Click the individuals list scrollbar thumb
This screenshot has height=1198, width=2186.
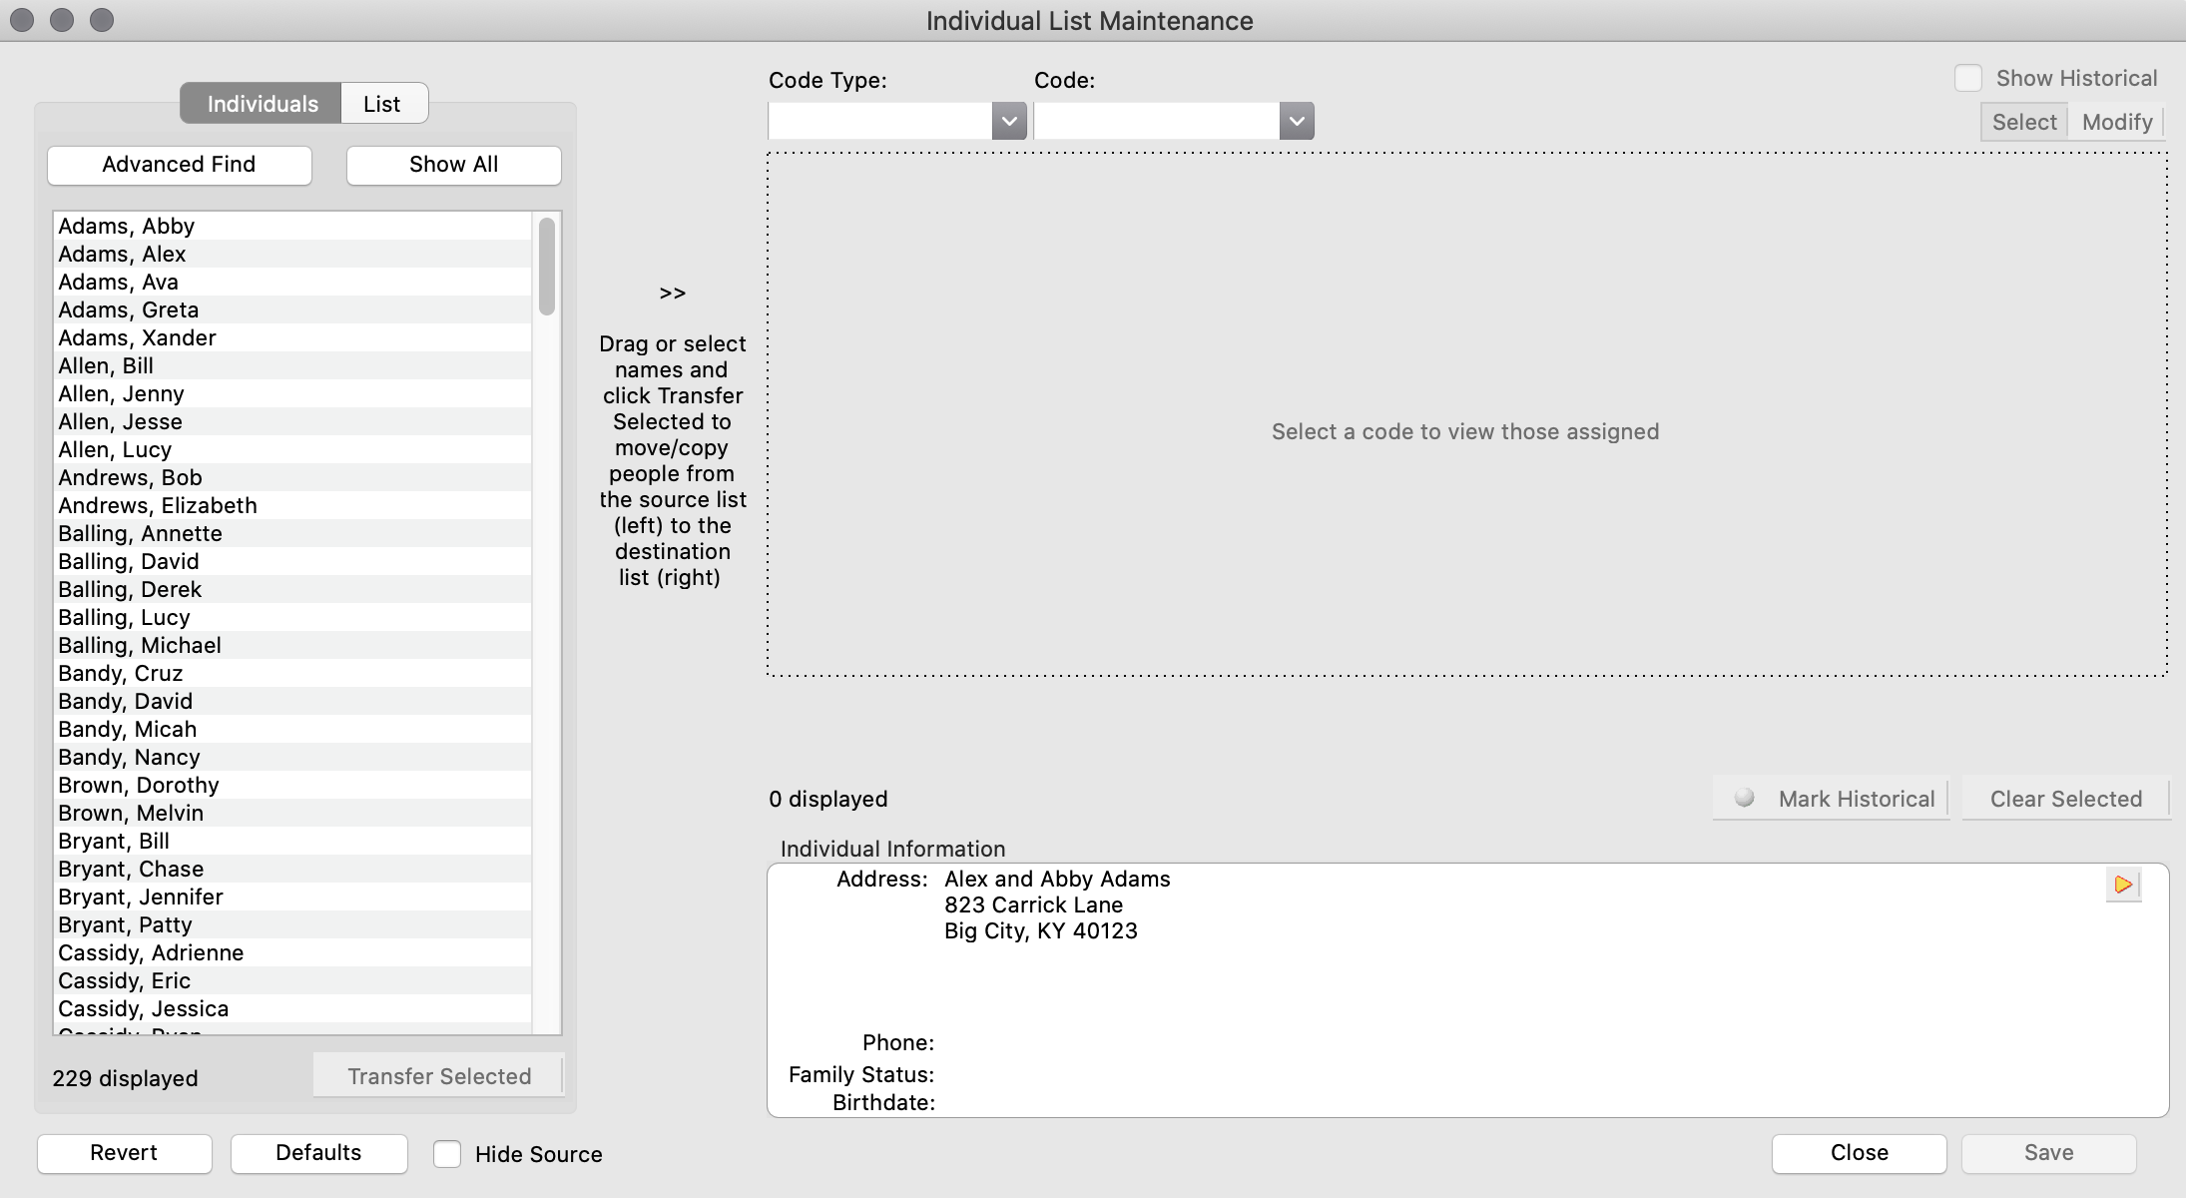coord(547,266)
